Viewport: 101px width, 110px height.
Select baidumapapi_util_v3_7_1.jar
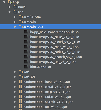click(x=45, y=107)
